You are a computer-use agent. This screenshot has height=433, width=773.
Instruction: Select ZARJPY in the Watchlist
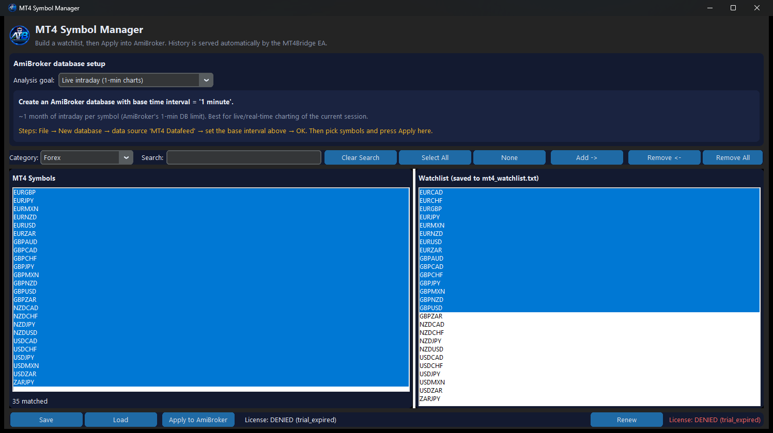coord(590,399)
